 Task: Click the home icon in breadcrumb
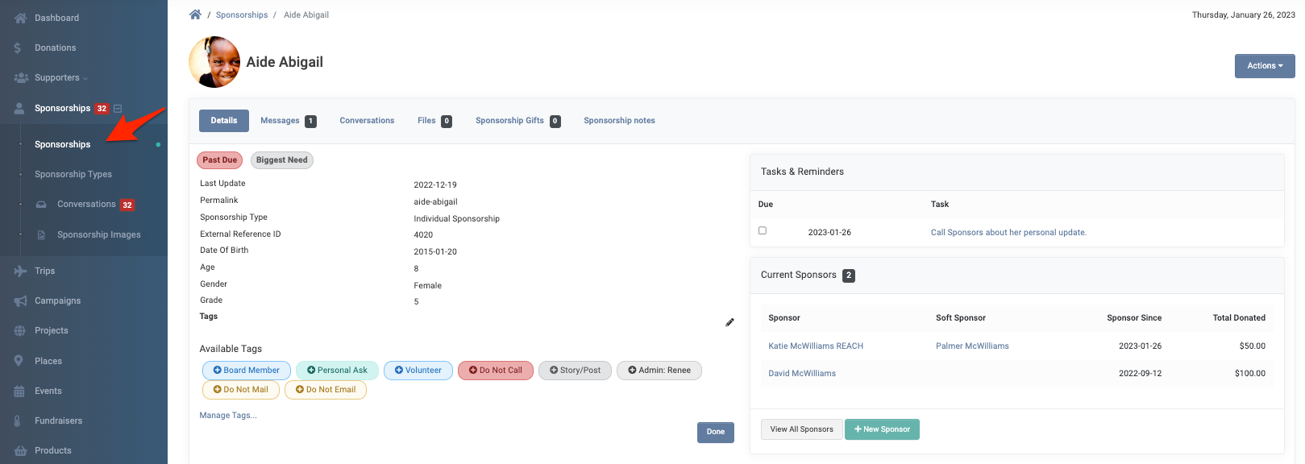195,14
